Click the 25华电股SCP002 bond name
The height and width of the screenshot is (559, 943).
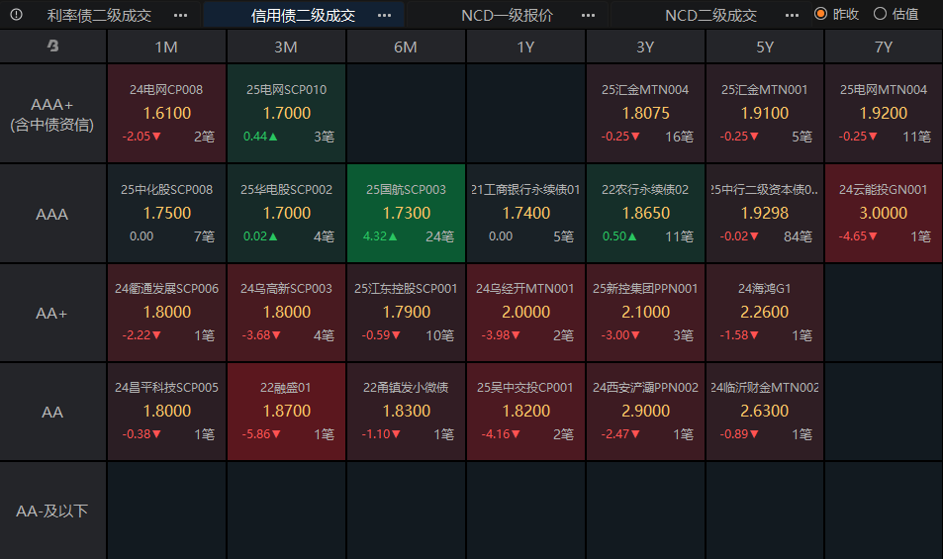pos(286,189)
